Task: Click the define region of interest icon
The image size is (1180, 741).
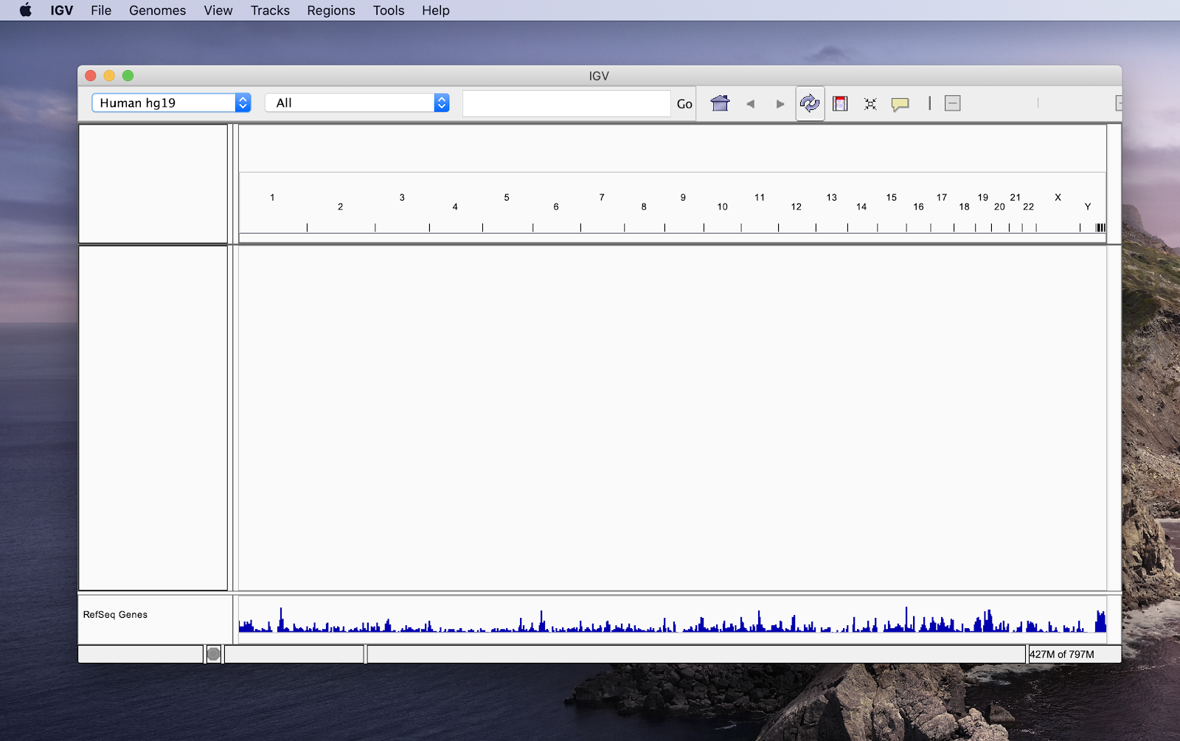Action: point(840,104)
